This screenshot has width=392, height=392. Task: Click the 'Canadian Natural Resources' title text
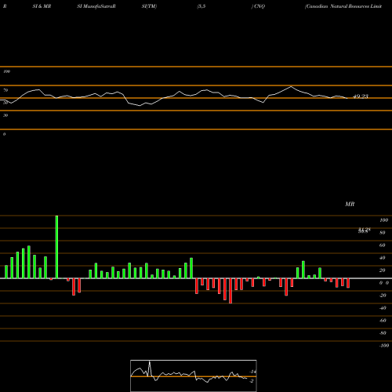[343, 6]
